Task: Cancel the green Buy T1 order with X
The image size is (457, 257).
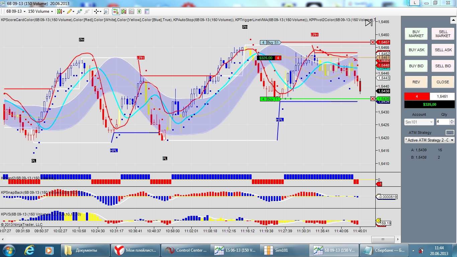Action: tap(373, 99)
